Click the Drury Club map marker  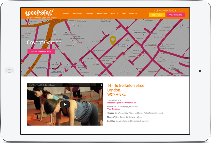[136, 39]
